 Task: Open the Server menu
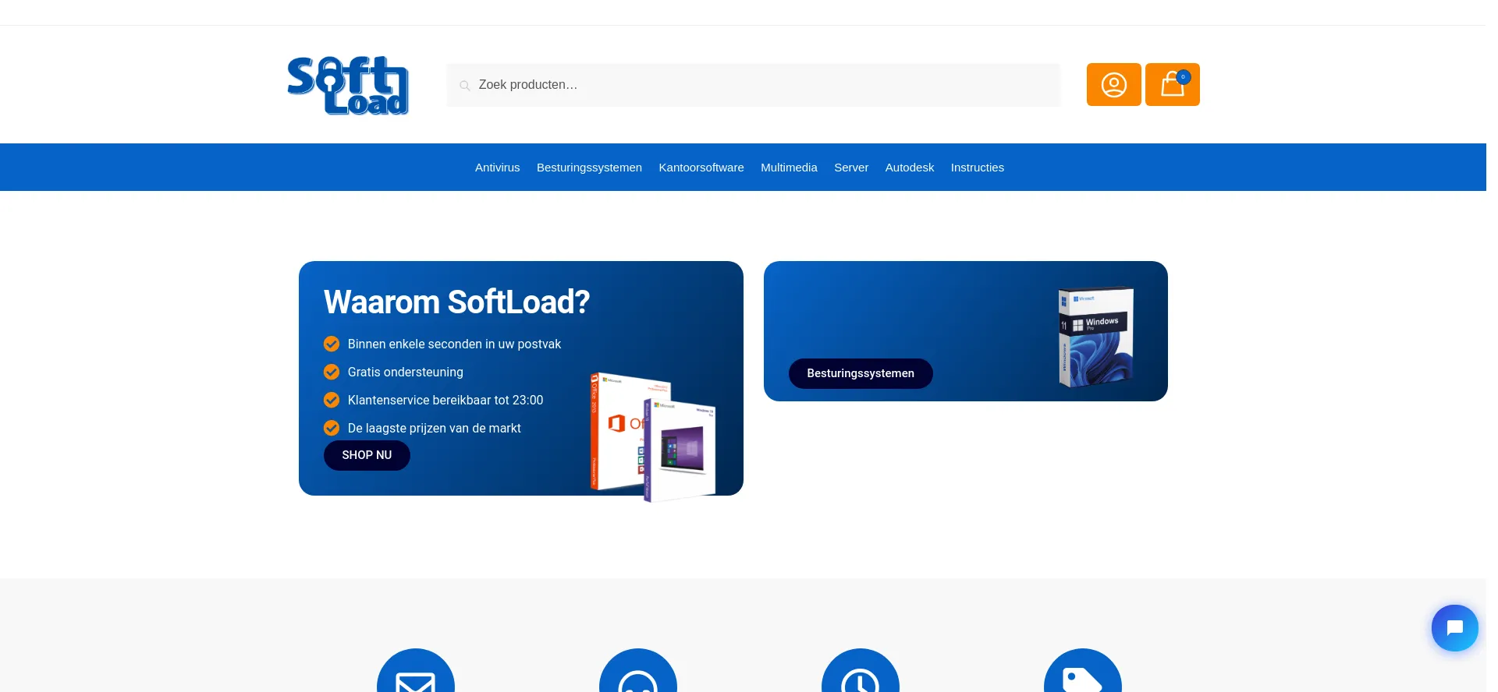click(851, 168)
